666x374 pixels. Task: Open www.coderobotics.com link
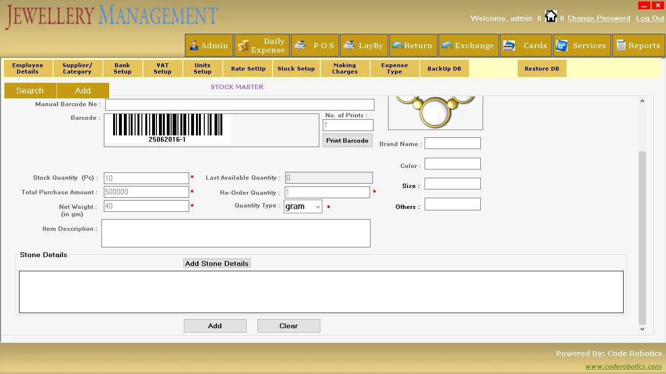624,366
